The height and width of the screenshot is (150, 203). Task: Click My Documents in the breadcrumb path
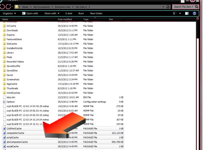click(x=41, y=7)
